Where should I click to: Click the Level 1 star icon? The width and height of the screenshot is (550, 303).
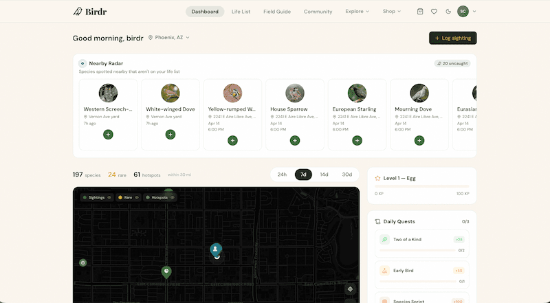pyautogui.click(x=377, y=178)
